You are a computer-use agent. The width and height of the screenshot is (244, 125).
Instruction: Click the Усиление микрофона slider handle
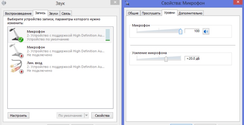point(166,59)
